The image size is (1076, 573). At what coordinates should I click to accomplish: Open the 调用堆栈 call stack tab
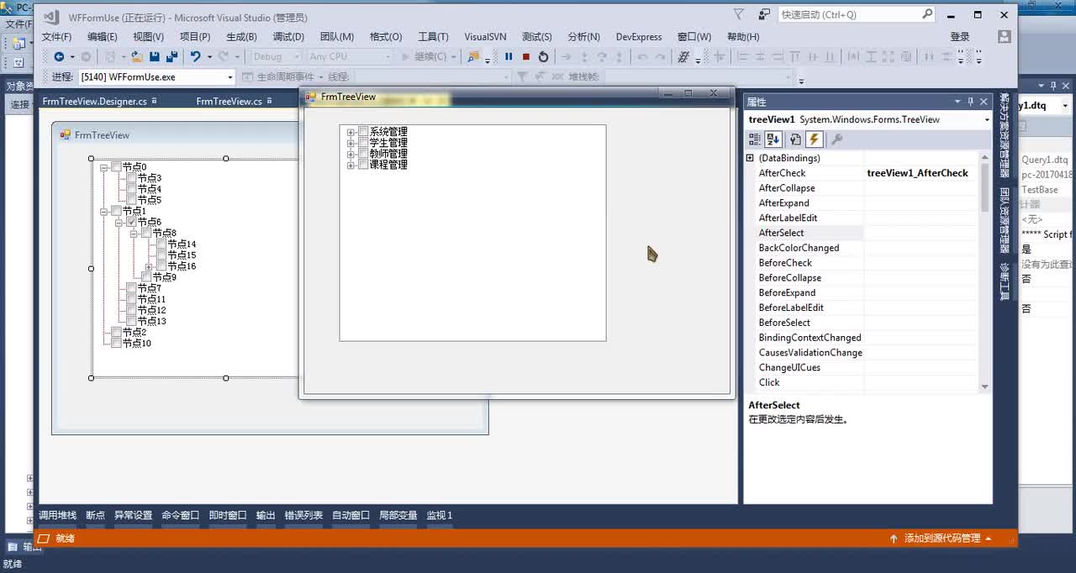pyautogui.click(x=57, y=515)
